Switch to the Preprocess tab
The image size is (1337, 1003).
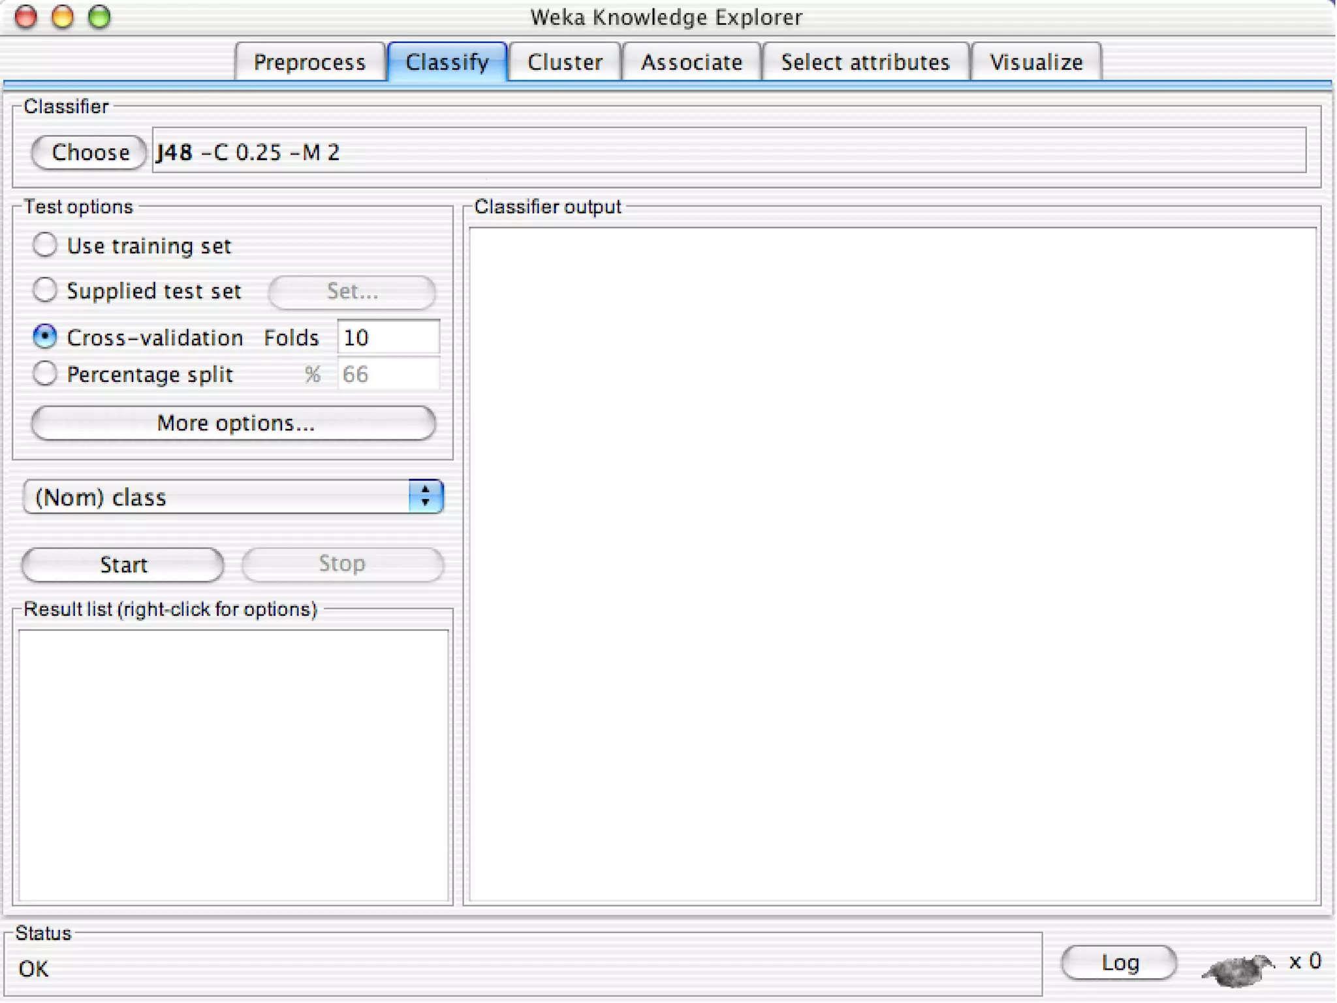tap(309, 62)
